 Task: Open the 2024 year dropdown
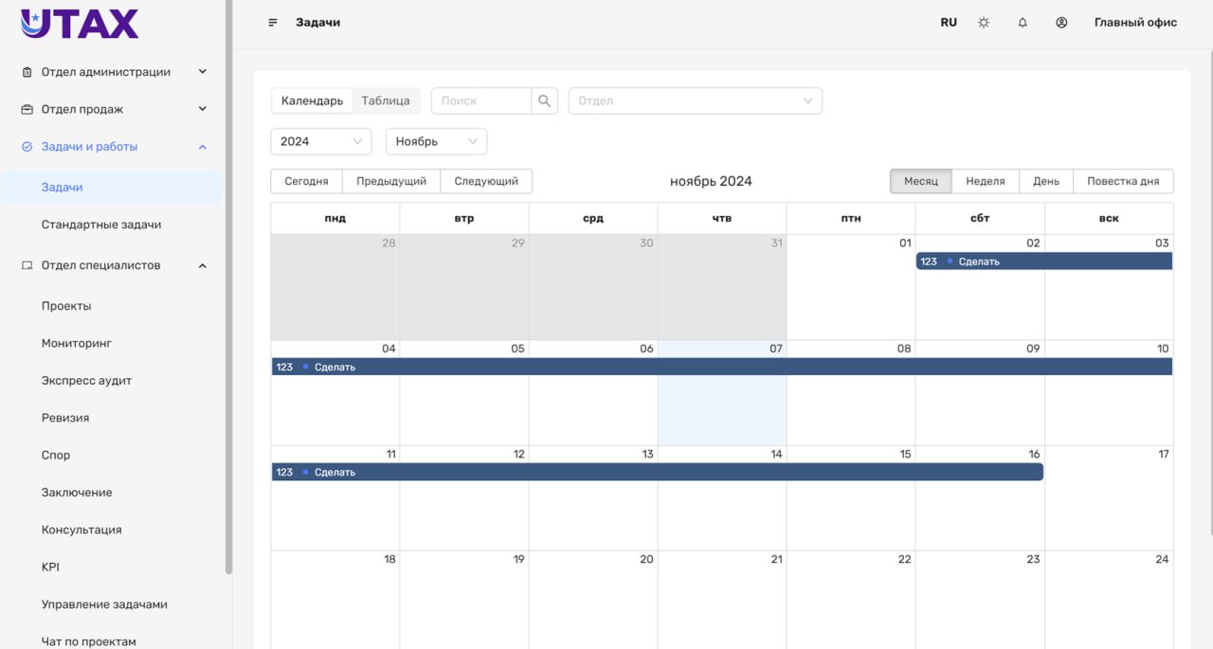(x=321, y=141)
